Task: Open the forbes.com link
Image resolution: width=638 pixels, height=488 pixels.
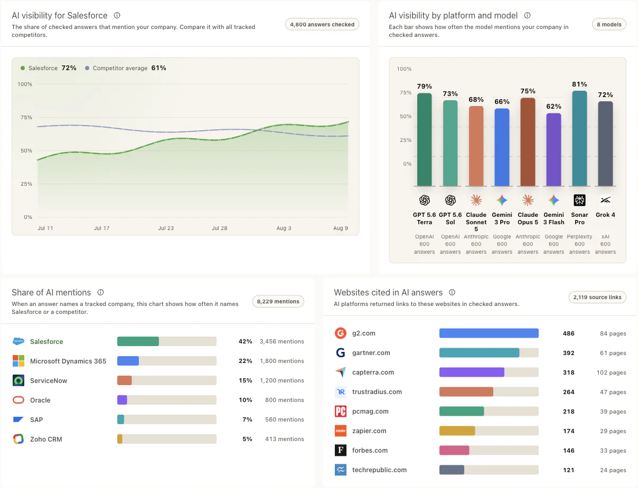Action: click(x=370, y=451)
